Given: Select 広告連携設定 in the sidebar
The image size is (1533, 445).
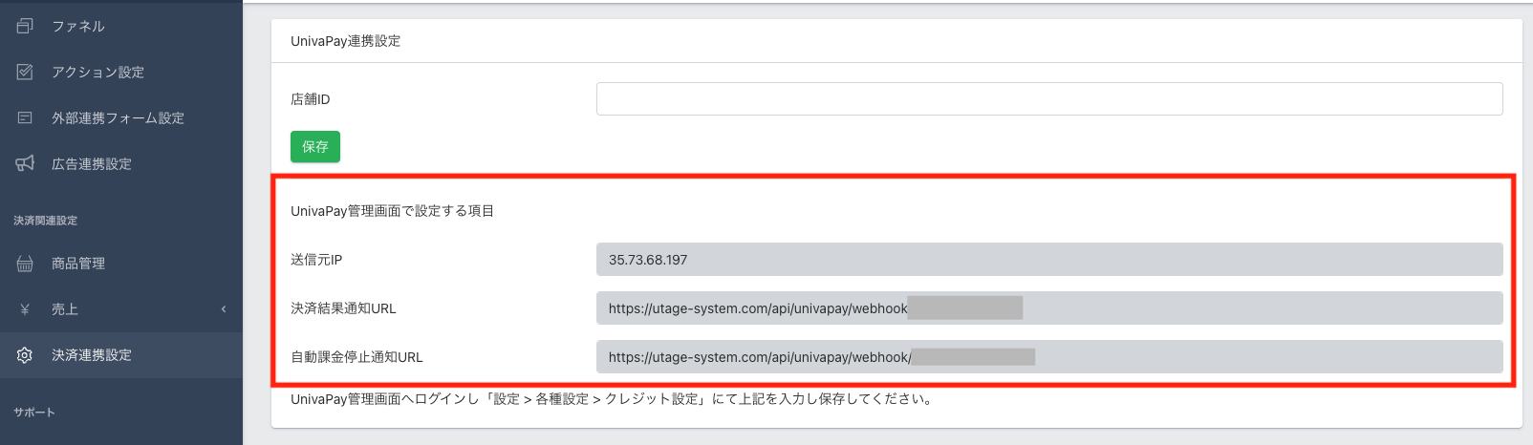Looking at the screenshot, I should click(92, 163).
